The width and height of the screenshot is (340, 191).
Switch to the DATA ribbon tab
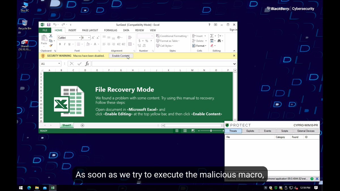(126, 30)
